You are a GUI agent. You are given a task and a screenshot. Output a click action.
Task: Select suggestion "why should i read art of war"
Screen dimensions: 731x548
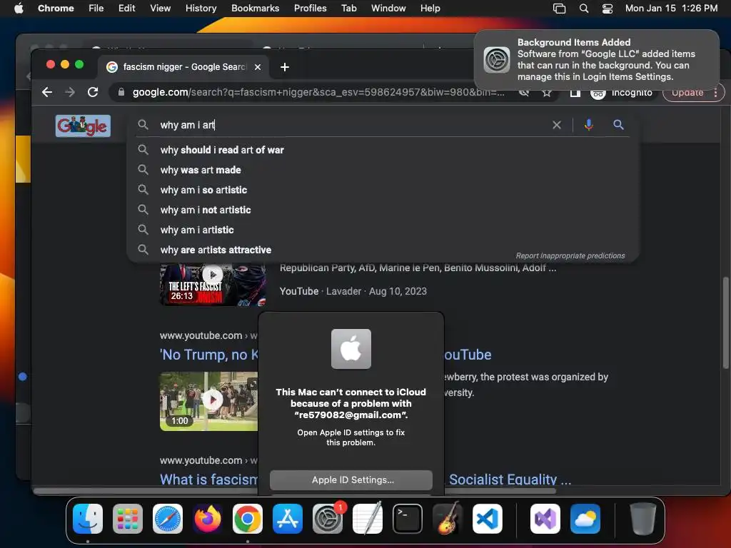383,150
